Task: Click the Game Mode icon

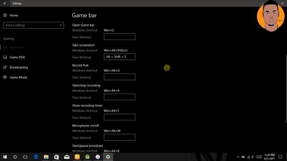Action: click(x=5, y=77)
